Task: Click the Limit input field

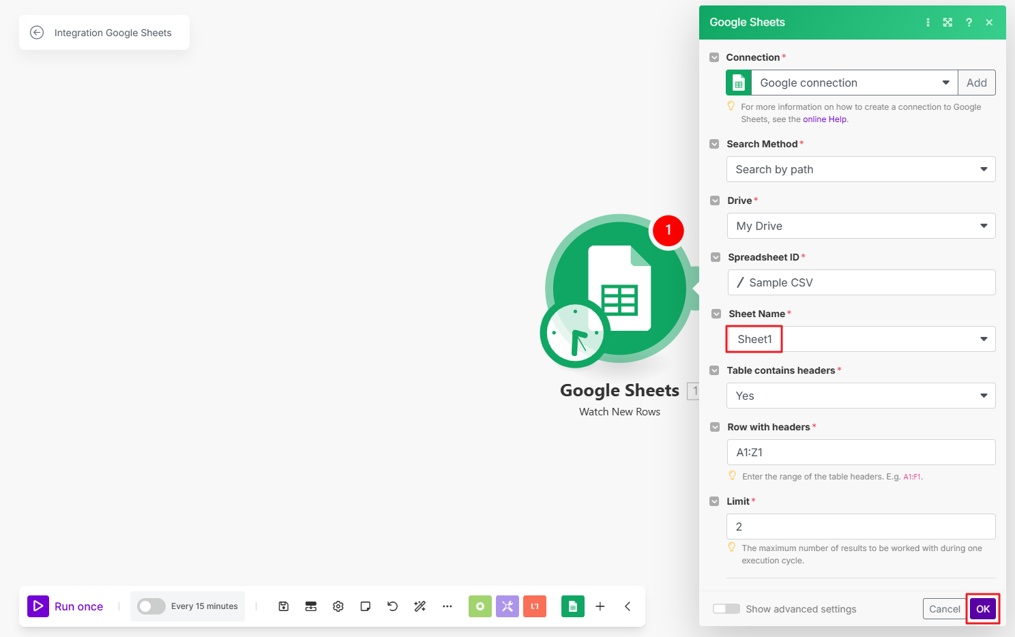Action: 861,527
